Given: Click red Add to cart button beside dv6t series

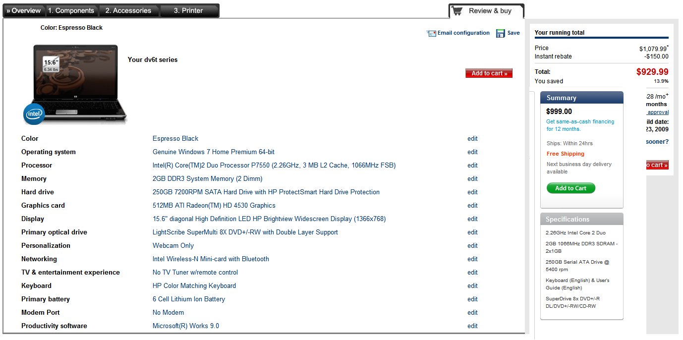Looking at the screenshot, I should click(x=489, y=73).
